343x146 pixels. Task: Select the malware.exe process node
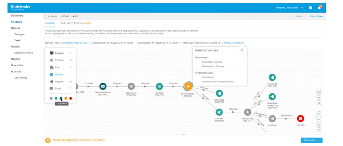coord(248,112)
